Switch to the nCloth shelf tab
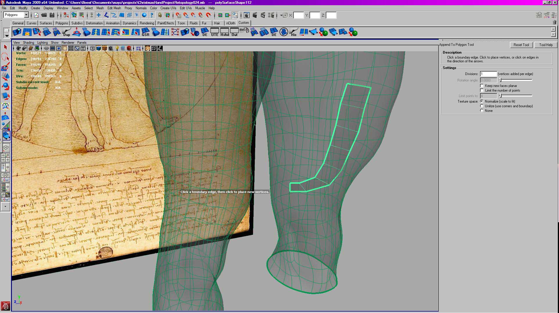The image size is (559, 313). coord(231,23)
